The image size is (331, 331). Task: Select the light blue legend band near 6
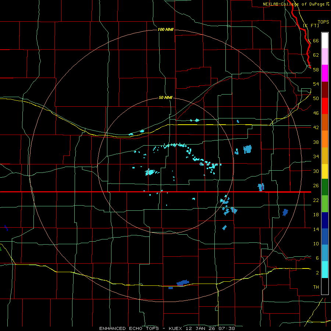tap(325, 253)
